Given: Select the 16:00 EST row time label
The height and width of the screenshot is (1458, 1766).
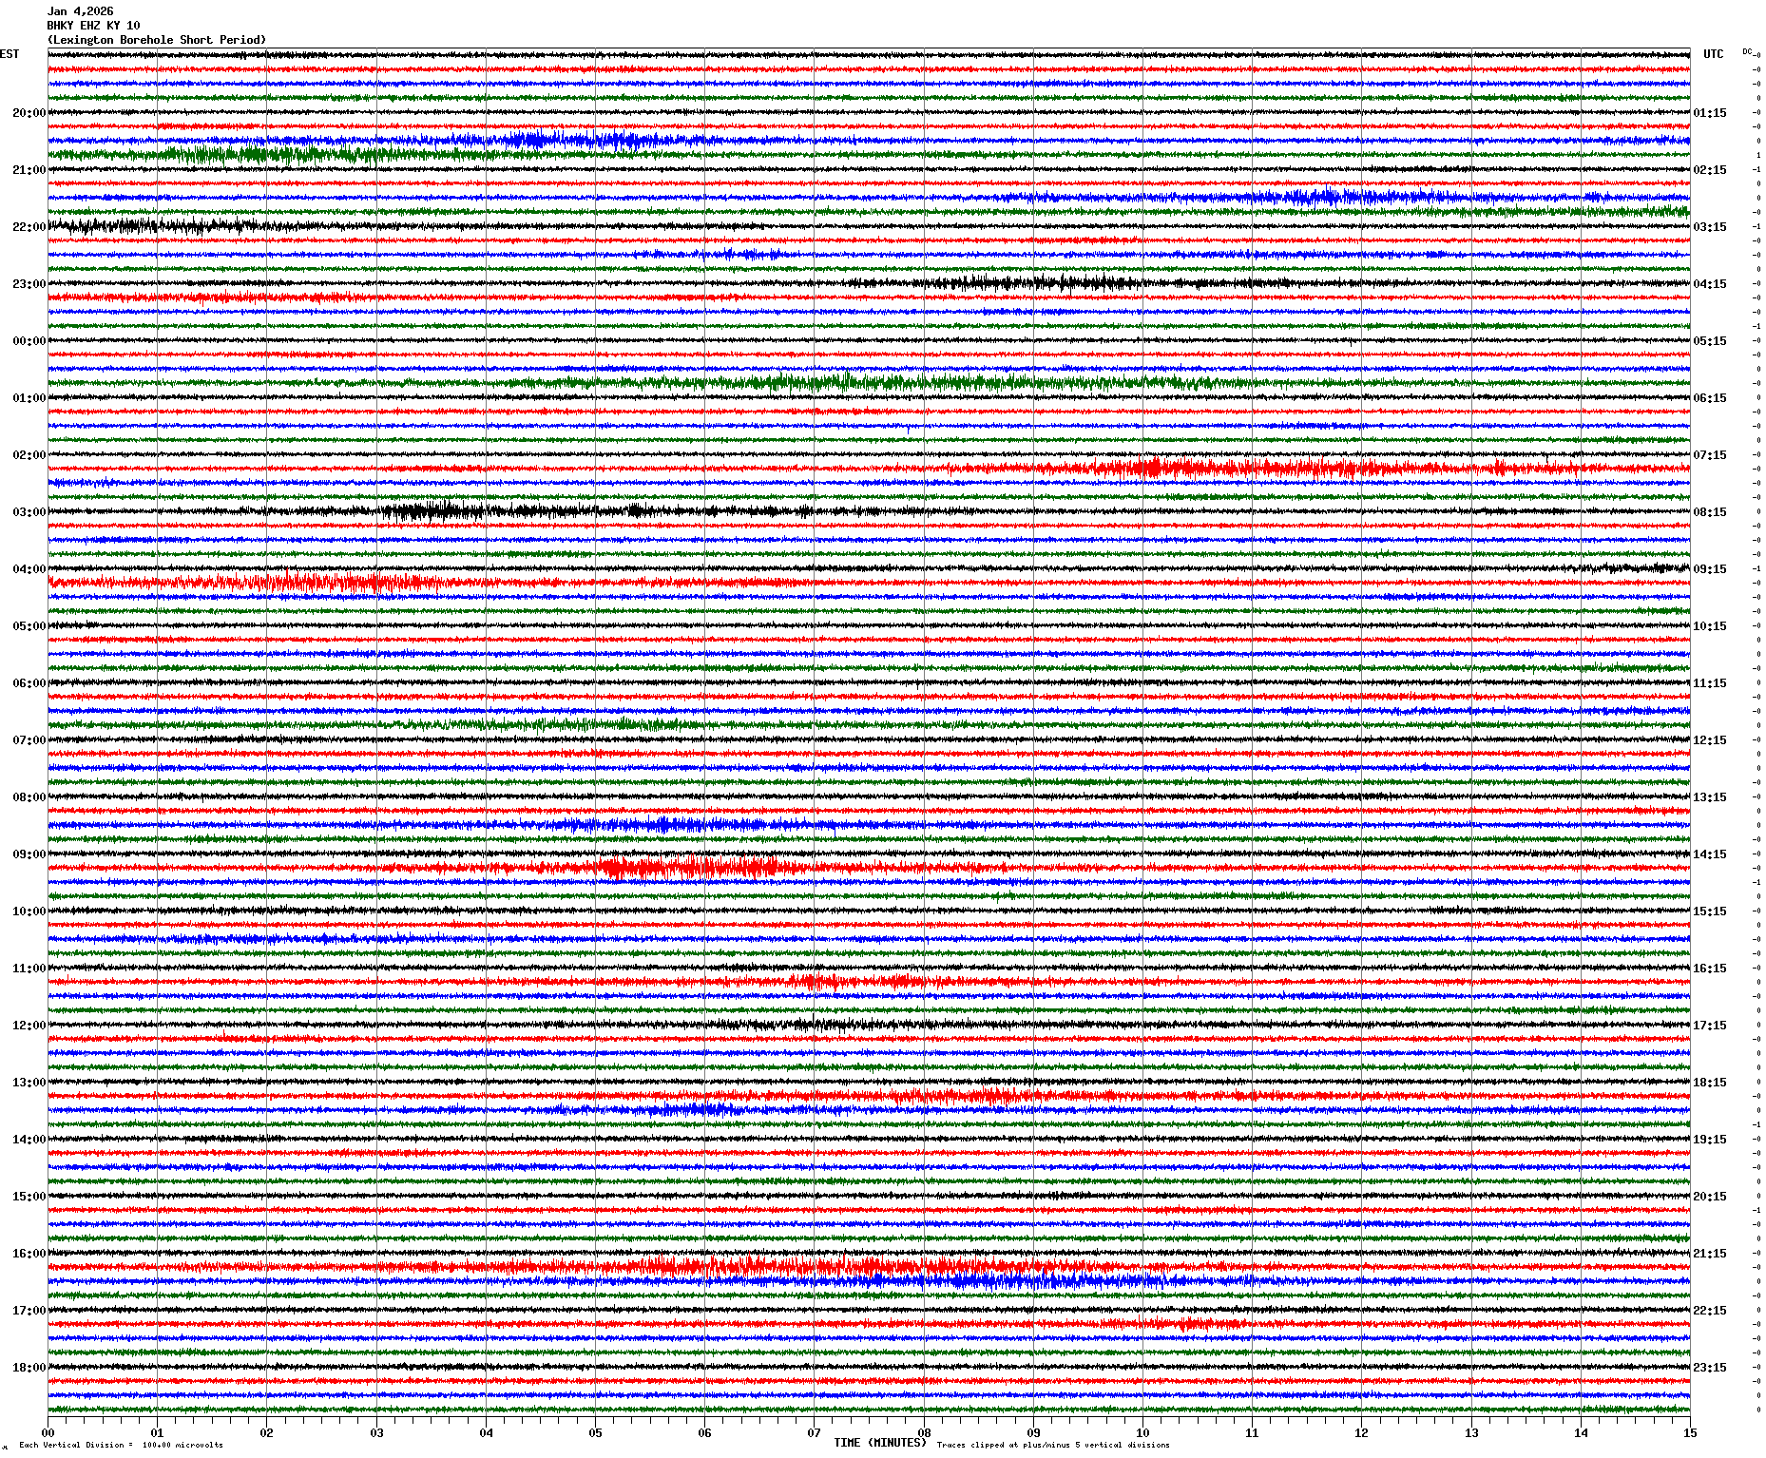Looking at the screenshot, I should pyautogui.click(x=29, y=1254).
